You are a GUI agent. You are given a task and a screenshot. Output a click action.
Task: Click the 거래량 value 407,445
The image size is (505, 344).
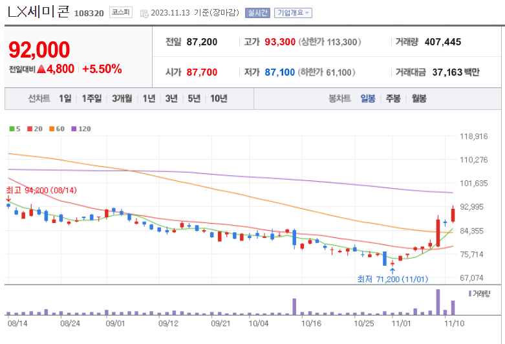coord(443,42)
